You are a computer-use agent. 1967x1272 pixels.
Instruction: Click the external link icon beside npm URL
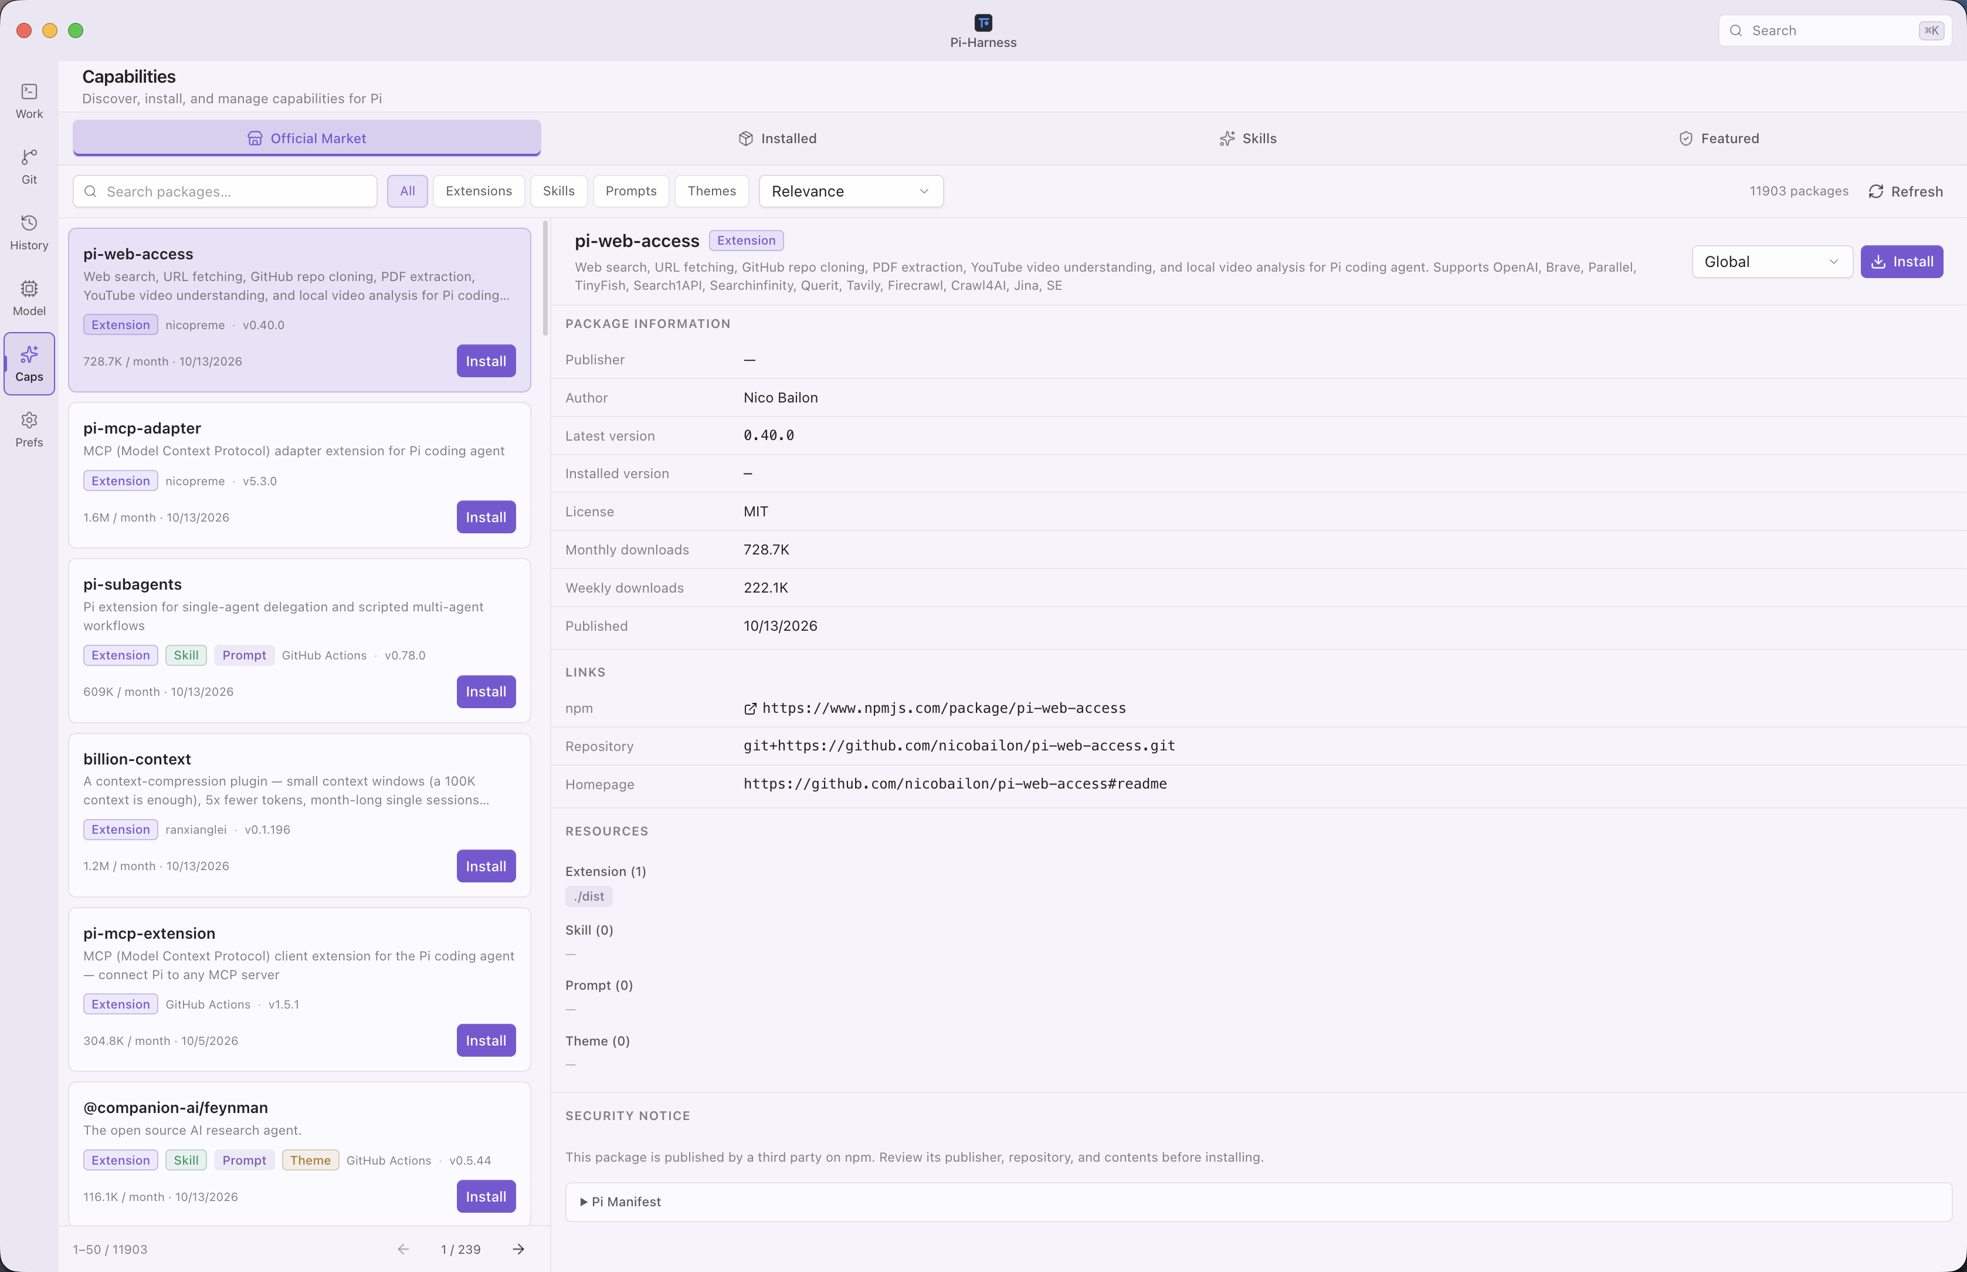pyautogui.click(x=750, y=709)
